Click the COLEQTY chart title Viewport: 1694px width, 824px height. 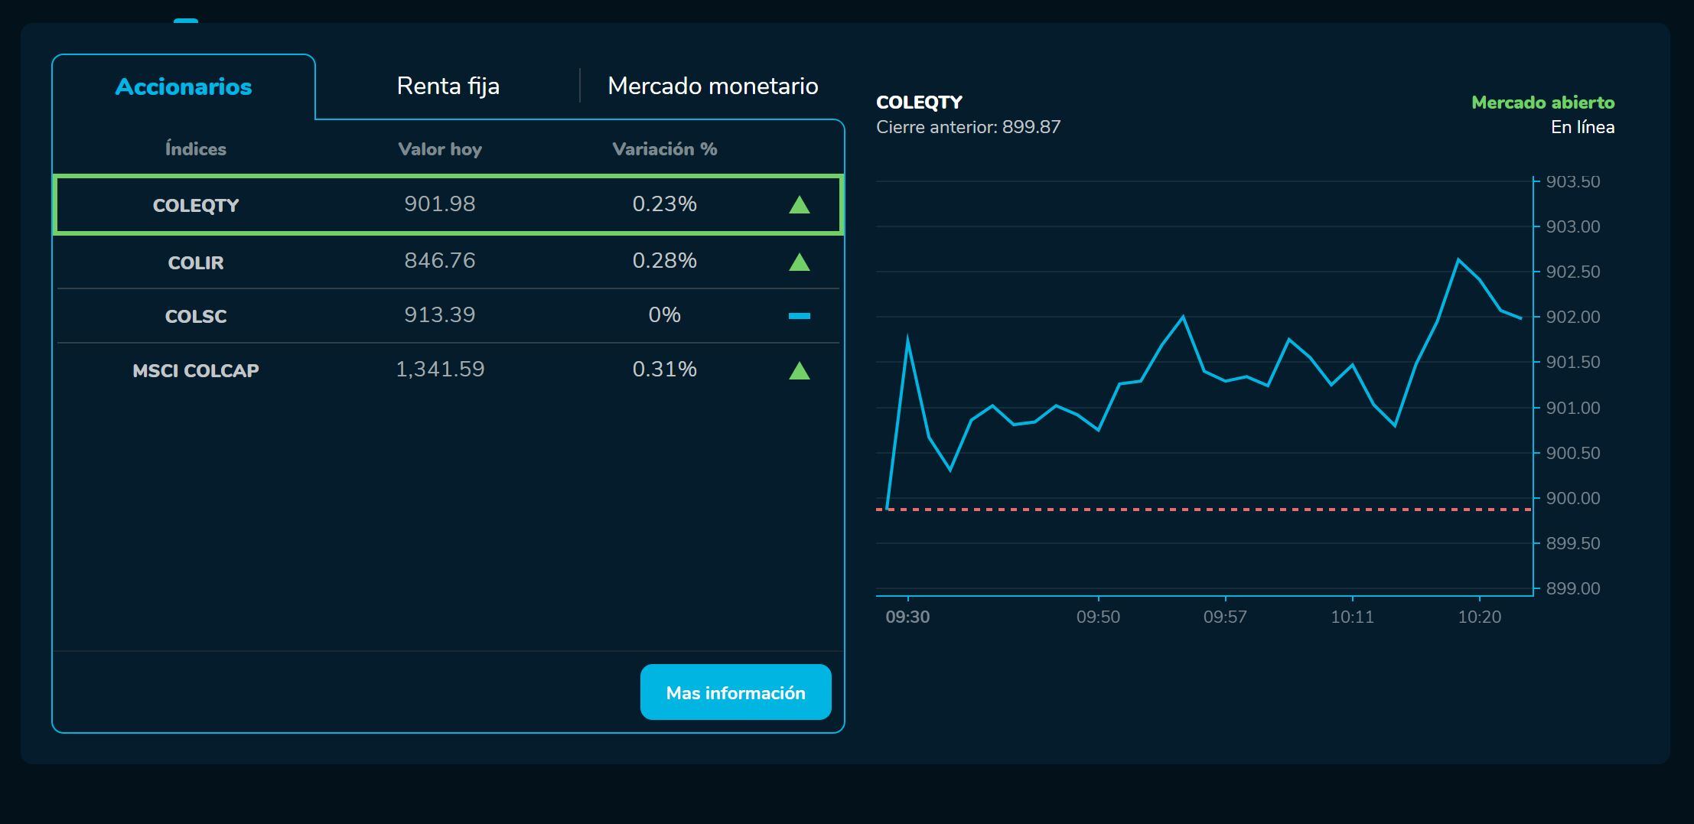point(920,101)
